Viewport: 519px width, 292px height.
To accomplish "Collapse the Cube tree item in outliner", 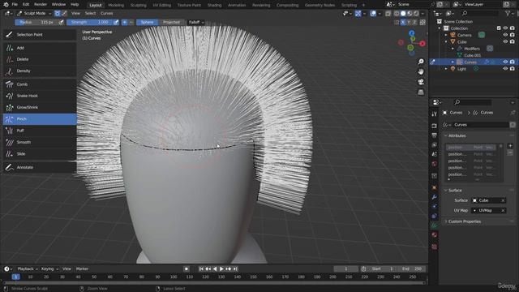I will [x=446, y=42].
